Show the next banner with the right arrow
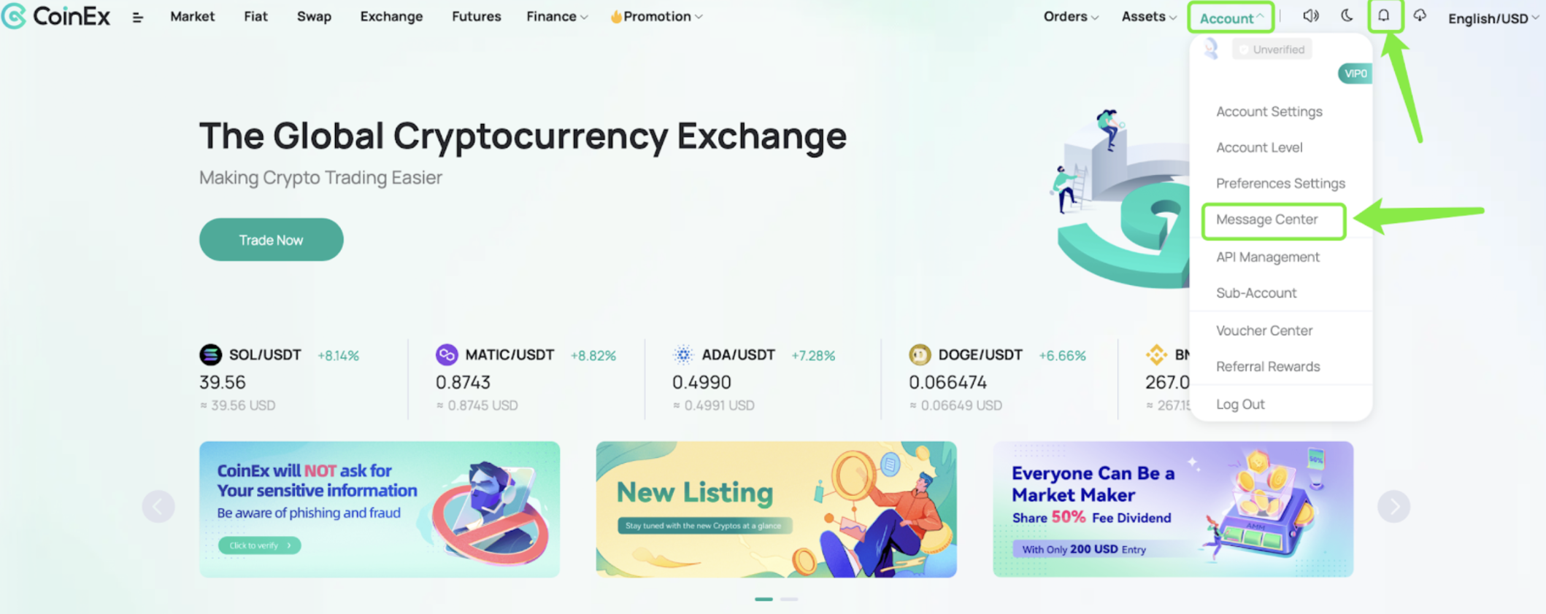This screenshot has width=1546, height=614. pyautogui.click(x=1393, y=506)
